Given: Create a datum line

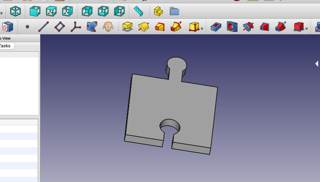Looking at the screenshot, I should (x=43, y=27).
